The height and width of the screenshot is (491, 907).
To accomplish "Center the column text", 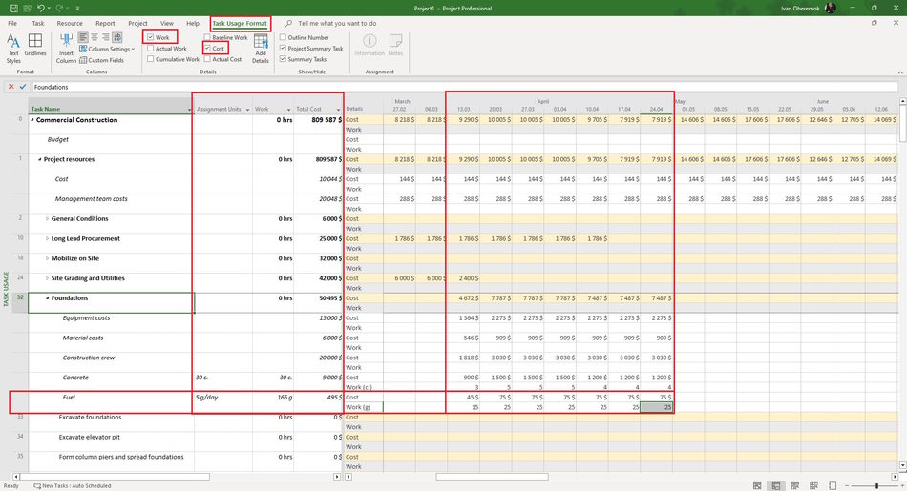I will (95, 37).
